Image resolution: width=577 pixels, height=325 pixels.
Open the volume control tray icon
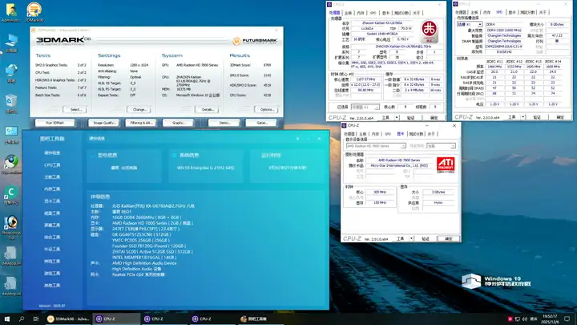click(525, 319)
